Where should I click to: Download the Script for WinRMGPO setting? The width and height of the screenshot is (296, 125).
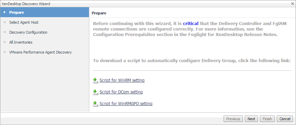(126, 104)
